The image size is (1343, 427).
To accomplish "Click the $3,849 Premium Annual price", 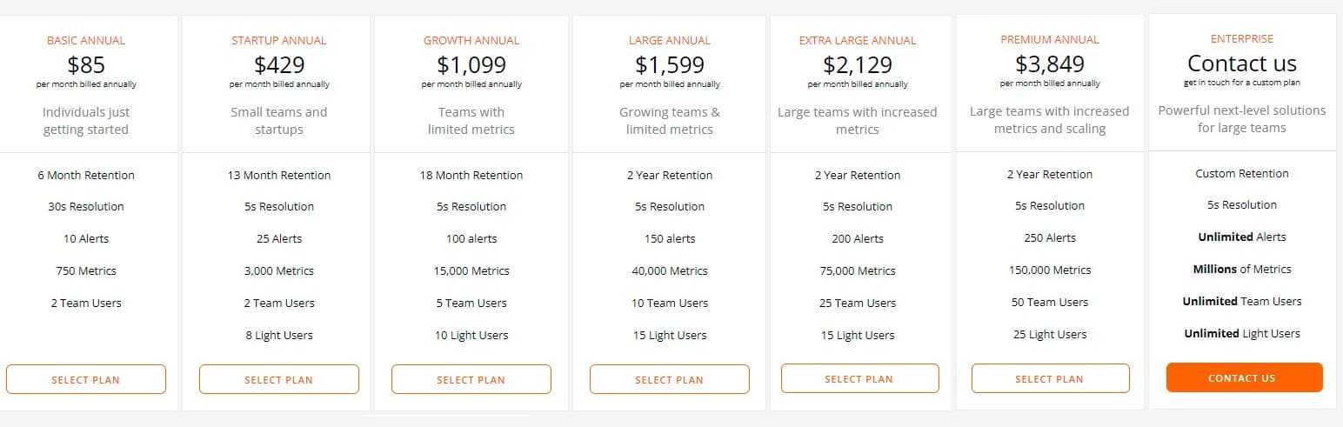I will [1050, 63].
